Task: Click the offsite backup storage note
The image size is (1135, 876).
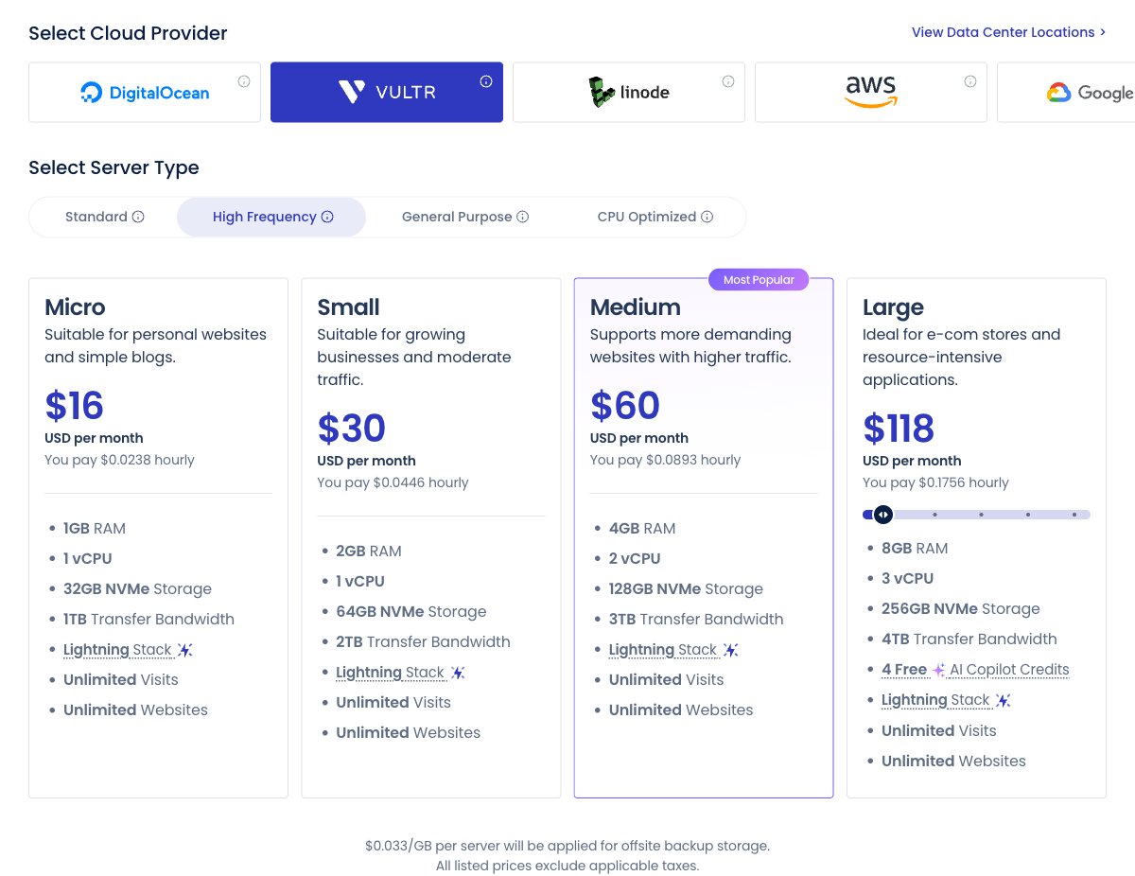Action: pyautogui.click(x=567, y=846)
